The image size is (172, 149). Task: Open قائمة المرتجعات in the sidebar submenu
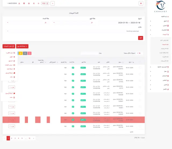pos(165,49)
